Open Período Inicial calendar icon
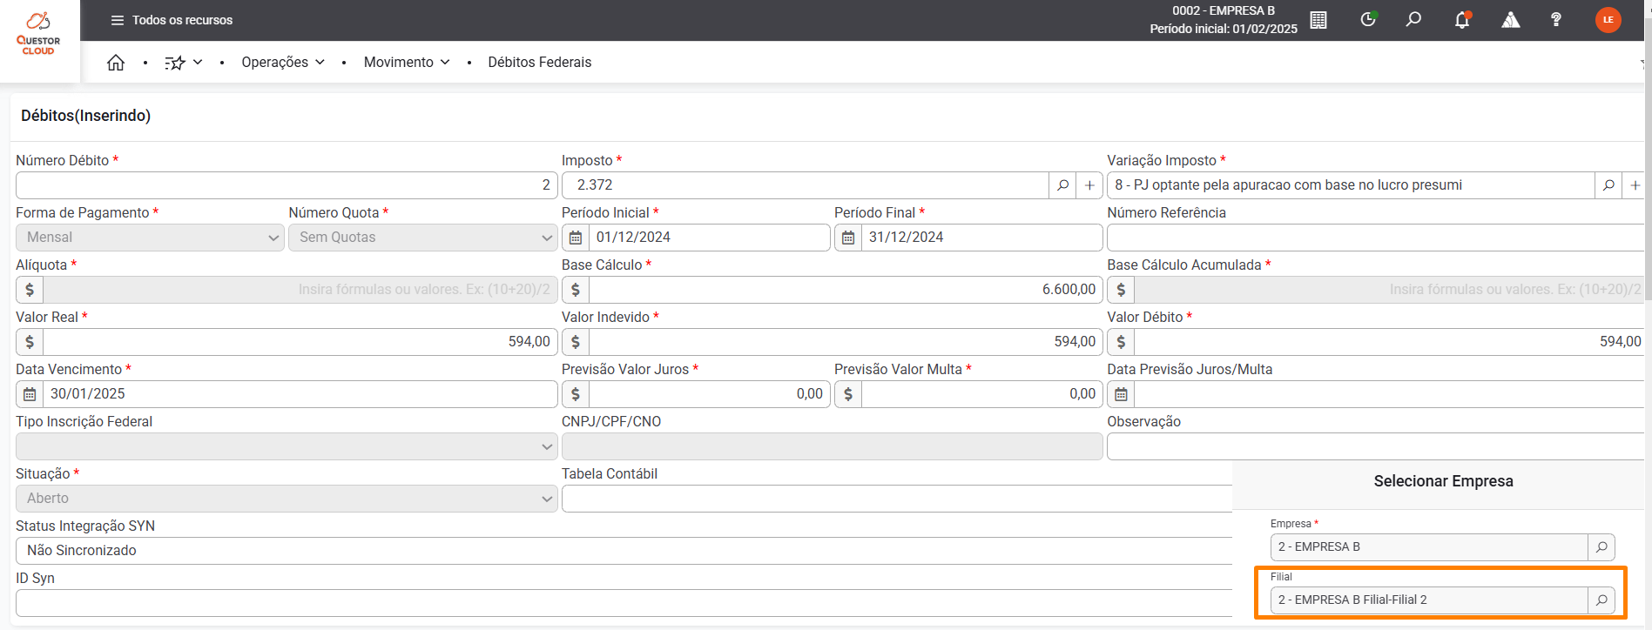This screenshot has height=630, width=1652. [576, 238]
